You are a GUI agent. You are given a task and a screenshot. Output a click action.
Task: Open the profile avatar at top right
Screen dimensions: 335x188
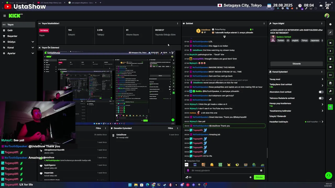pyautogui.click(x=327, y=16)
